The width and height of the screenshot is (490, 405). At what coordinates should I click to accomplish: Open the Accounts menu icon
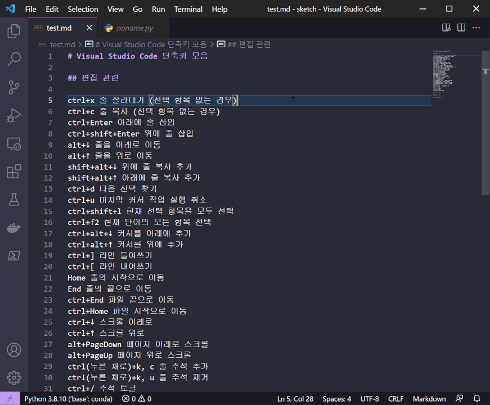[14, 350]
